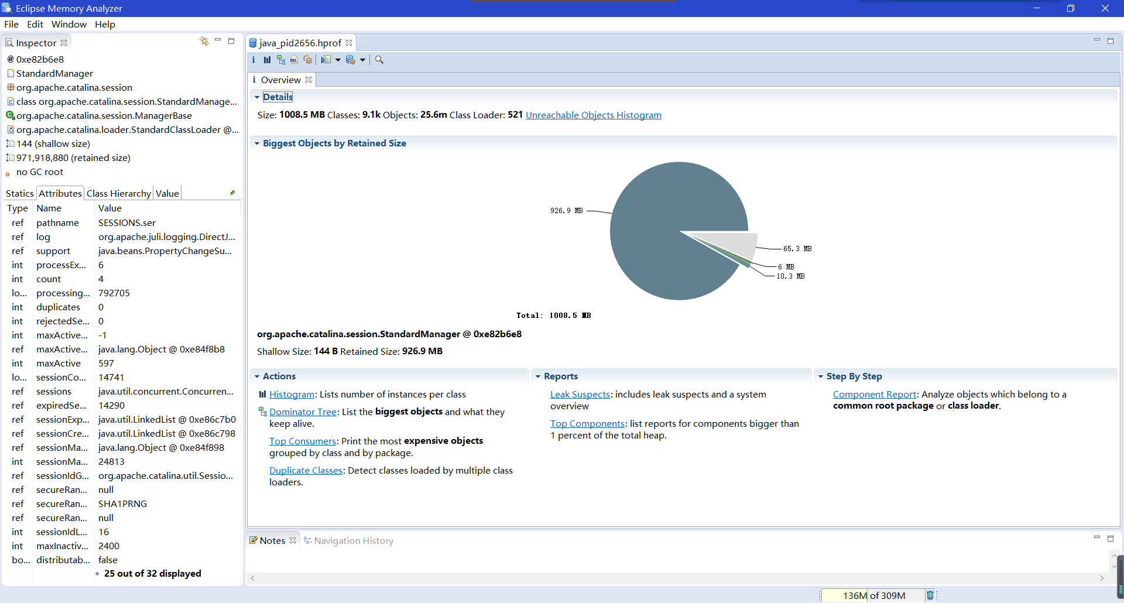The width and height of the screenshot is (1124, 603).
Task: Select the Attributes tab
Action: 60,193
